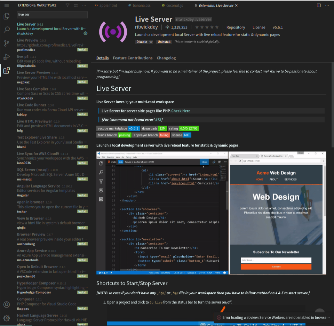Dismiss the webview error notification icon
Image resolution: width=334 pixels, height=326 pixels.
(219, 318)
